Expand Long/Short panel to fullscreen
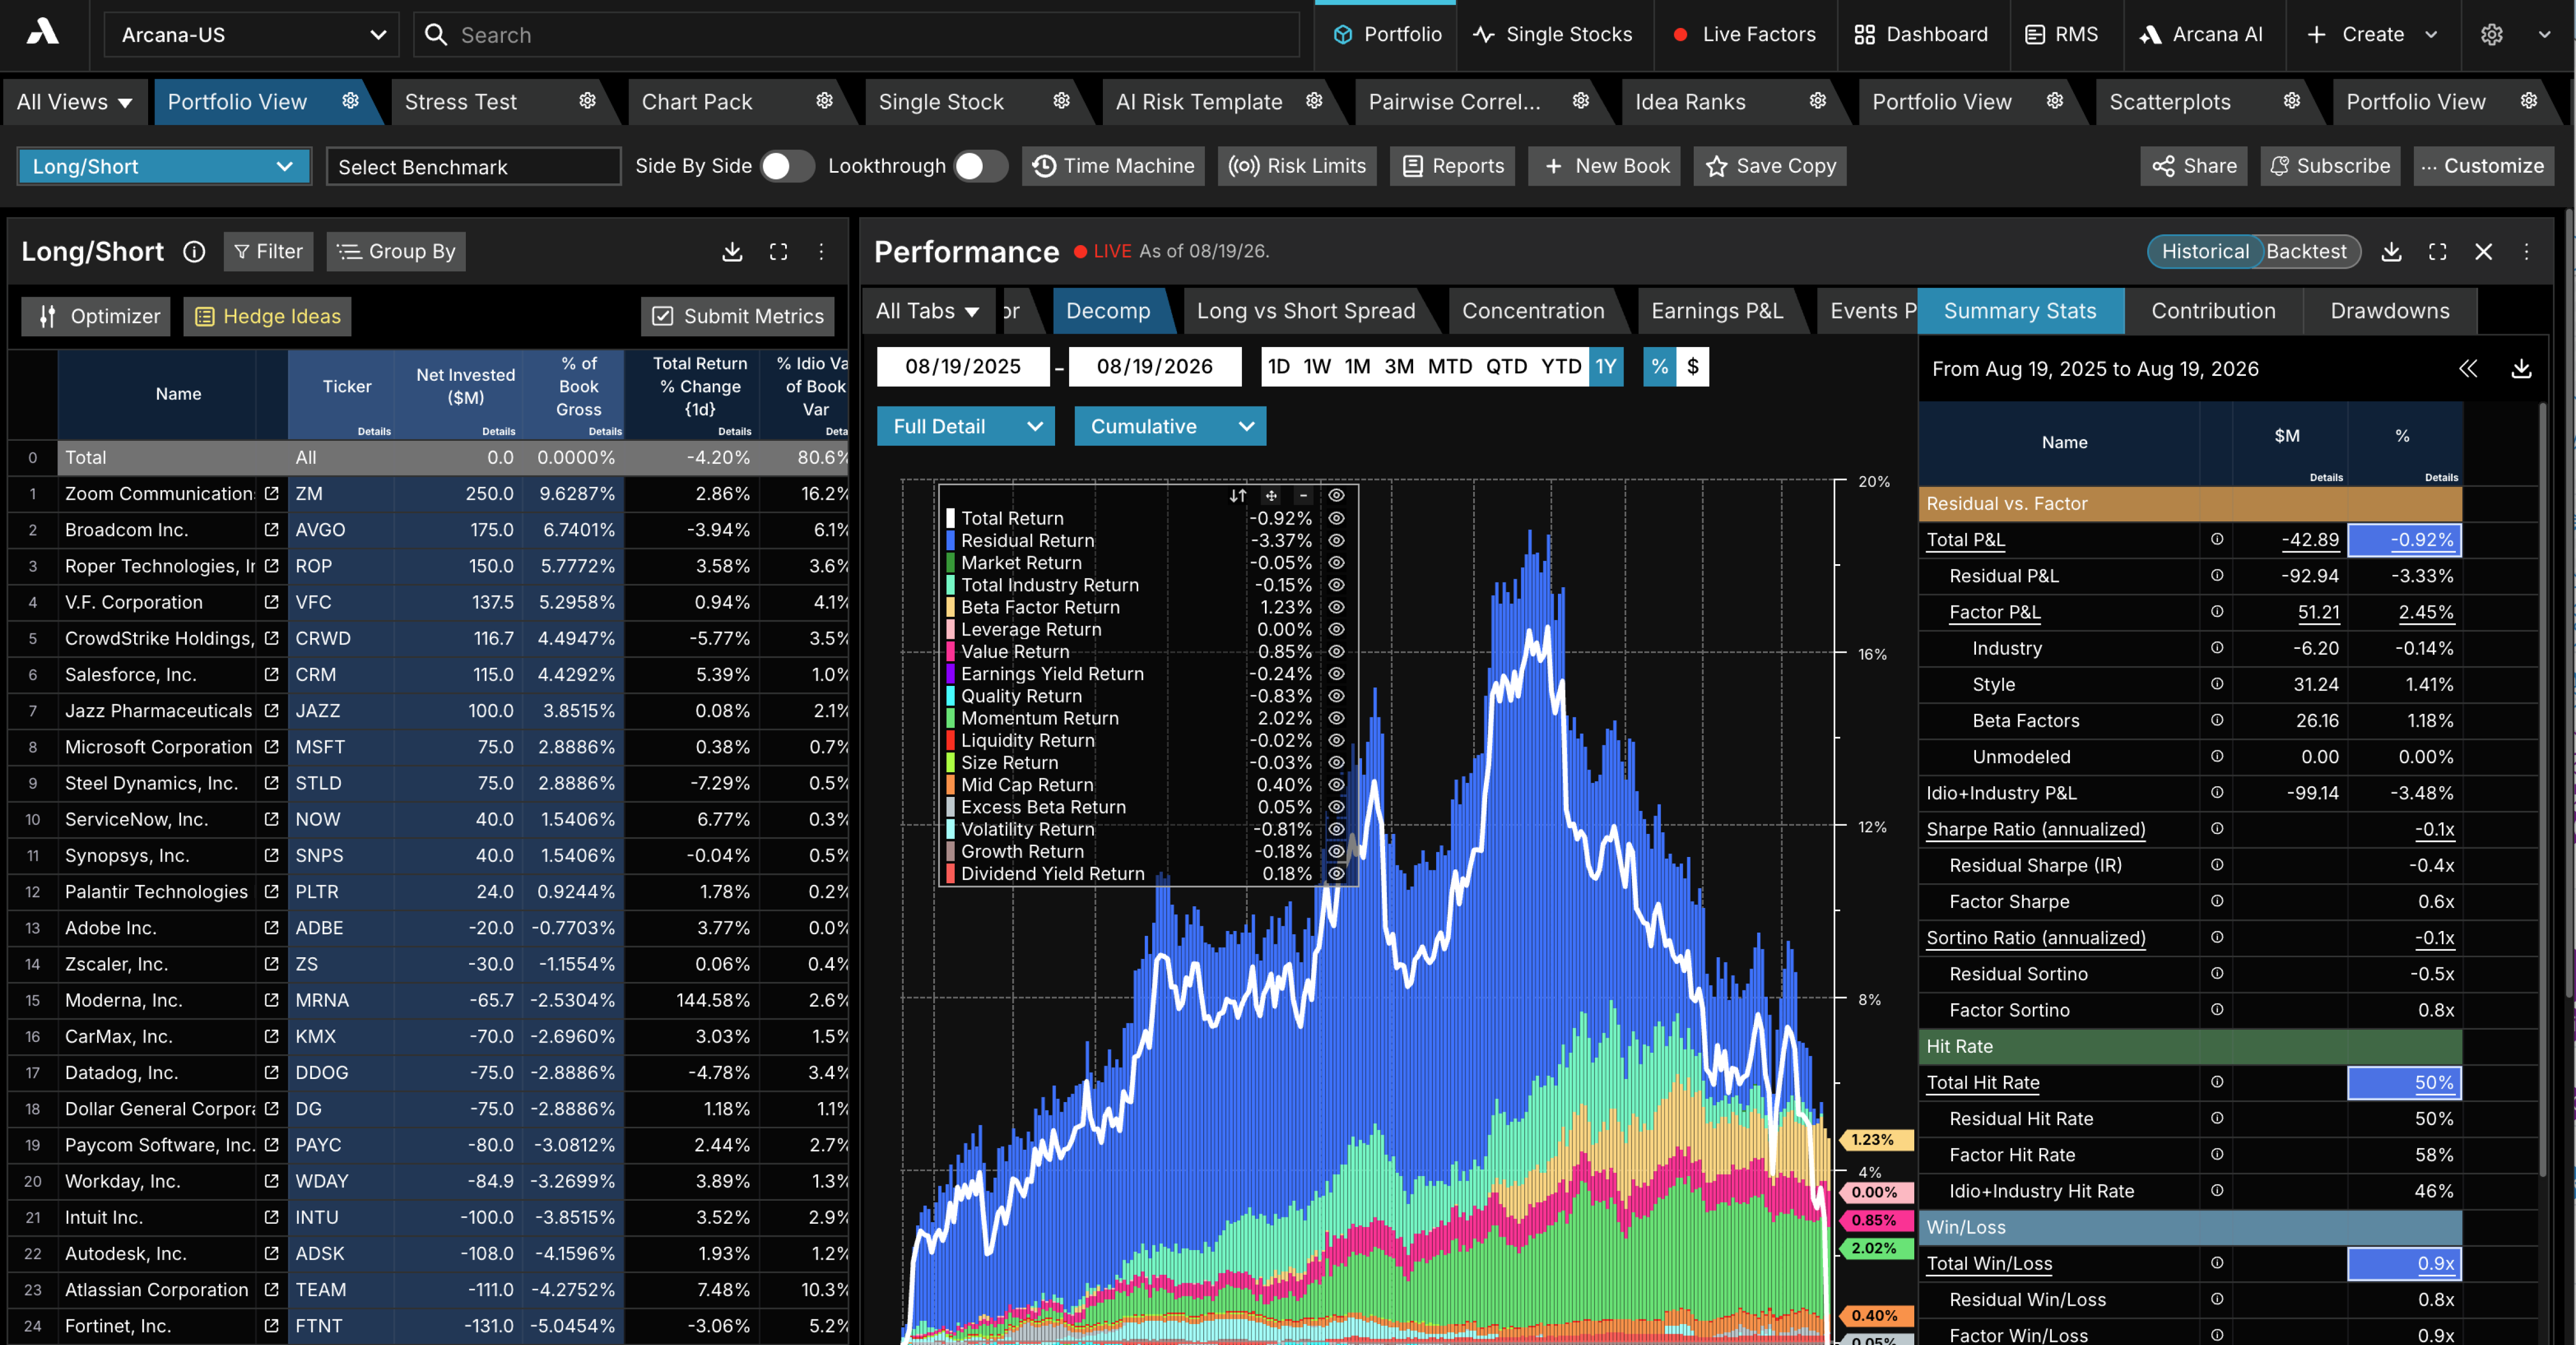2576x1345 pixels. pyautogui.click(x=778, y=252)
